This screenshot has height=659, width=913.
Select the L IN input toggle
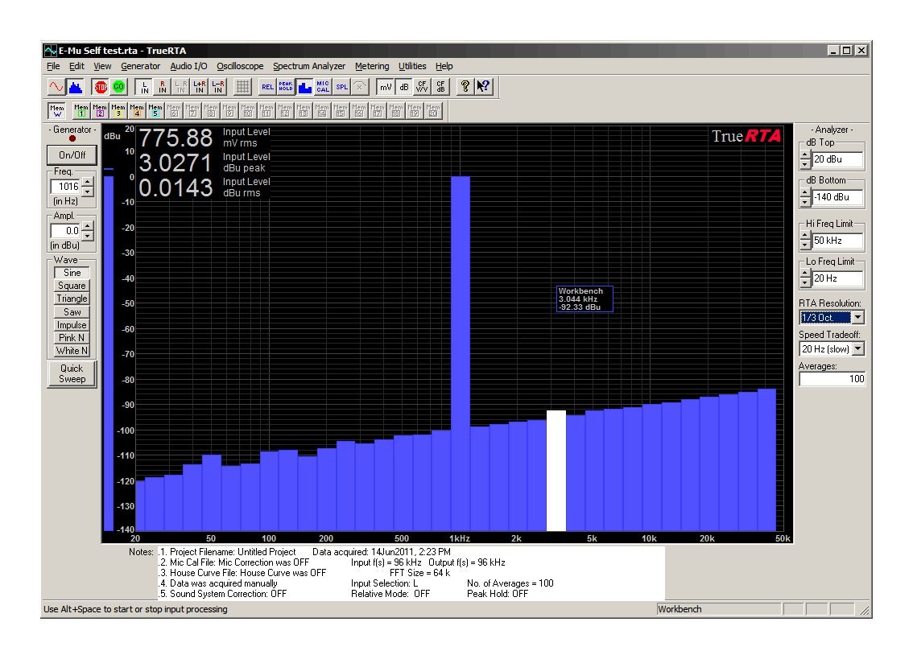pos(142,86)
